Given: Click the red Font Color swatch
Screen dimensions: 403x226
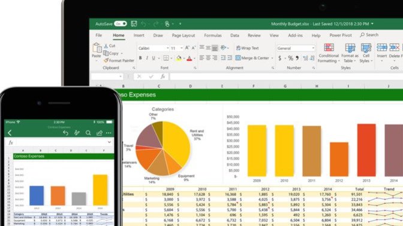Looking at the screenshot, I should coord(190,59).
